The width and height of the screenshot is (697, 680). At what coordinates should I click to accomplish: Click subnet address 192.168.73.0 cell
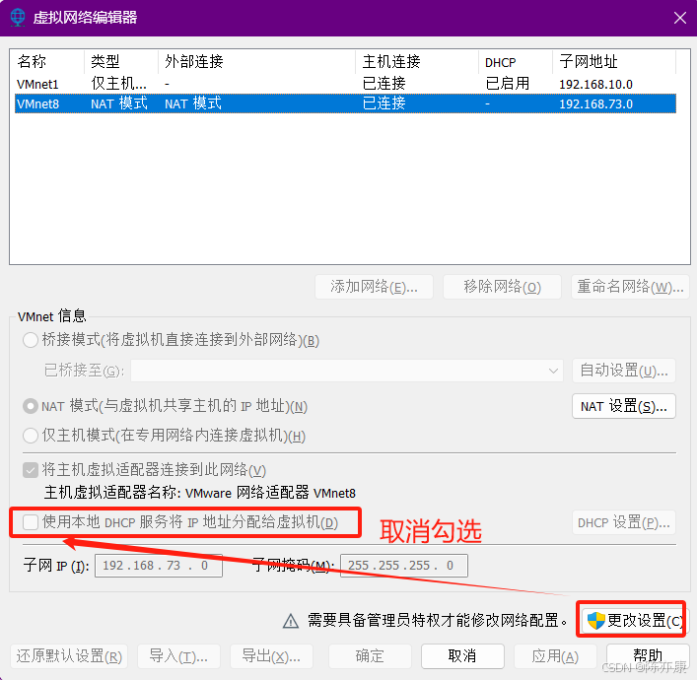595,104
